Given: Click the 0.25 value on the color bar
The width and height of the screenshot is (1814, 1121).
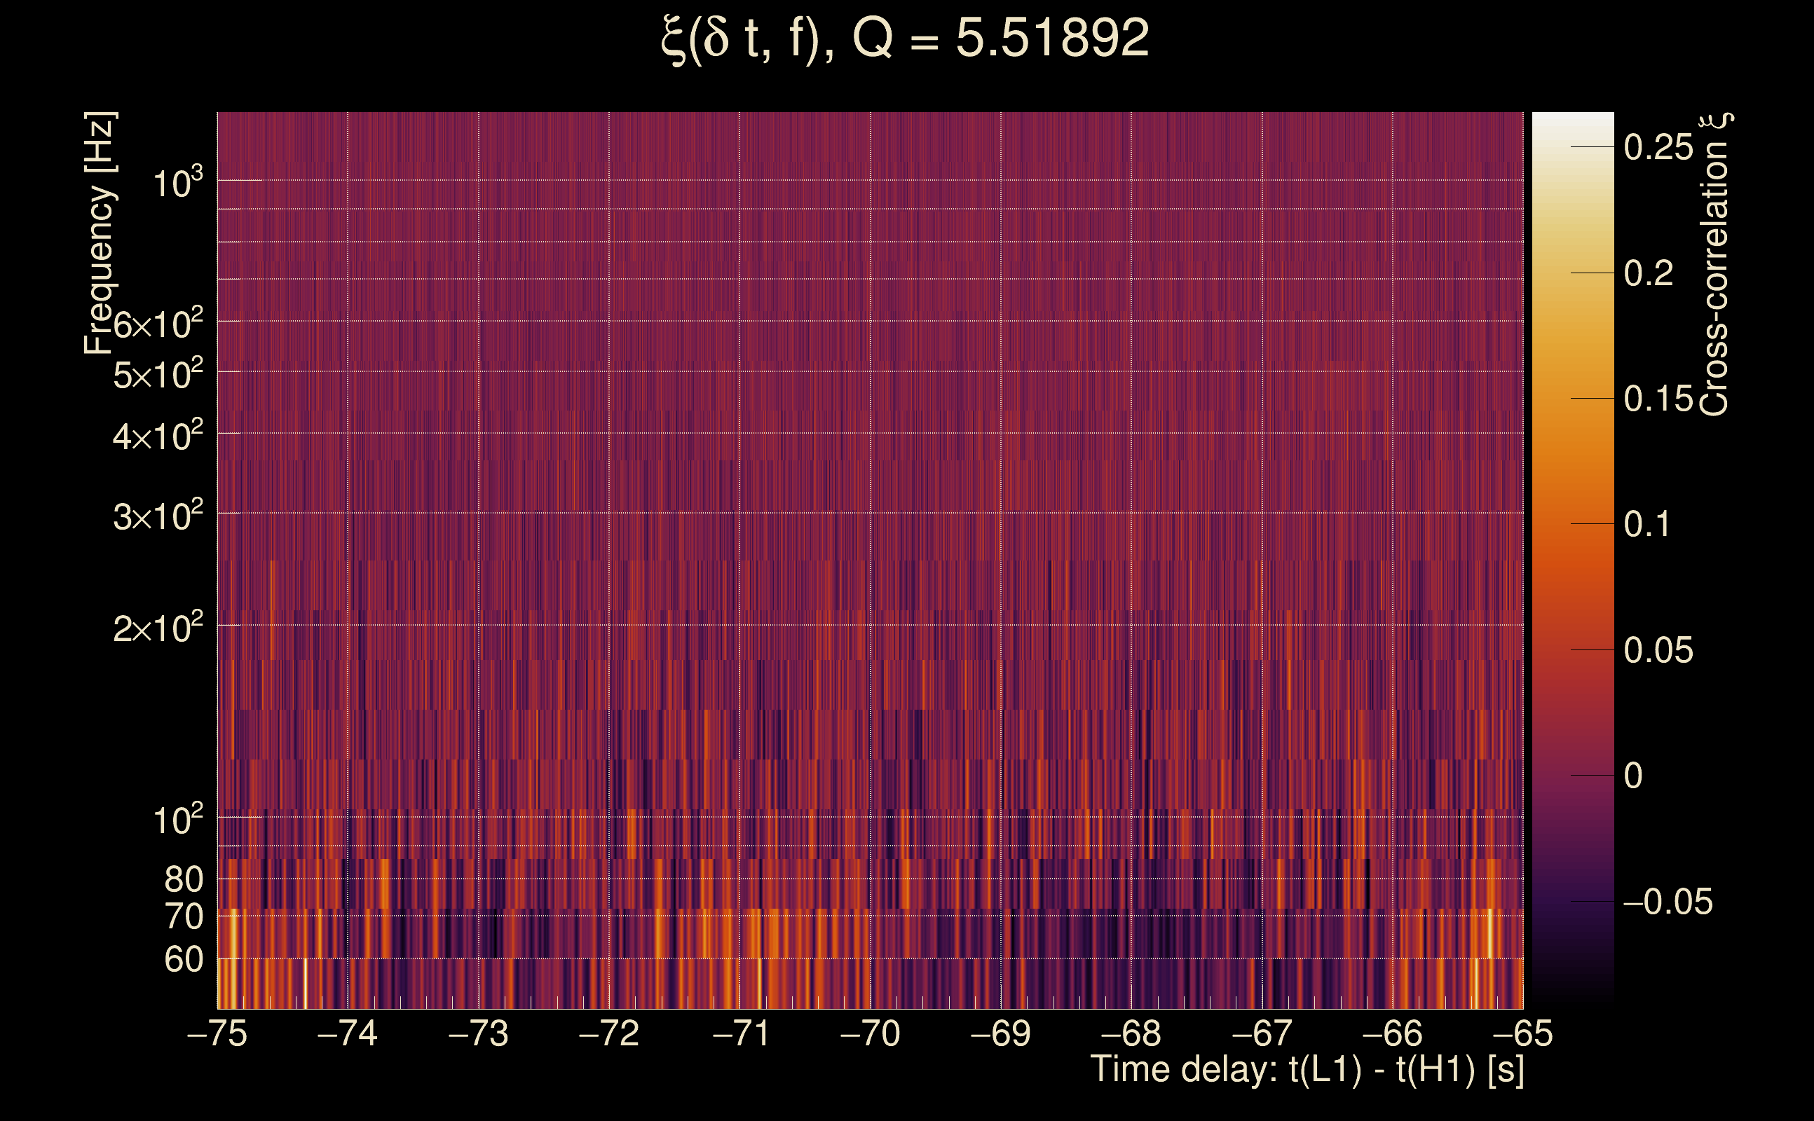Looking at the screenshot, I should point(1658,148).
